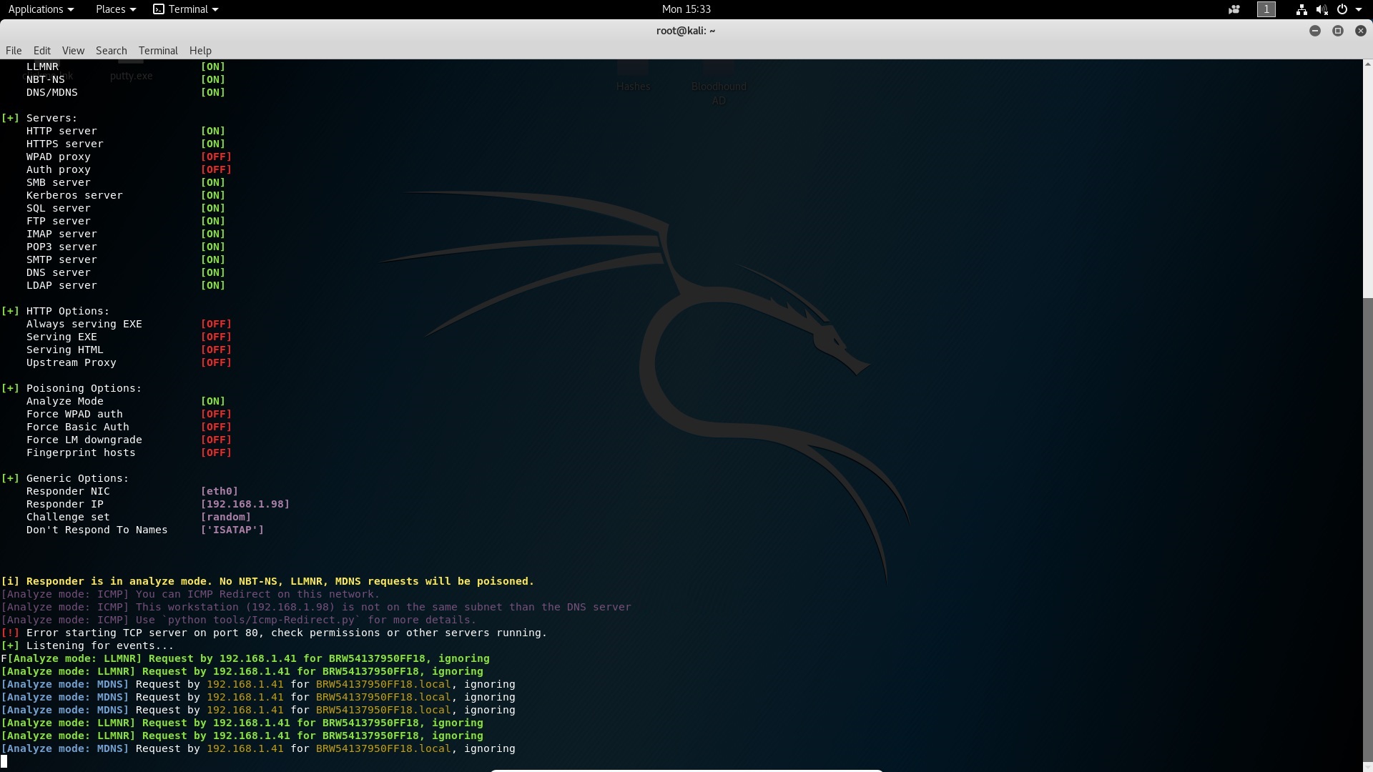This screenshot has width=1373, height=772.
Task: Maximize the root@kali terminal window
Action: (1337, 31)
